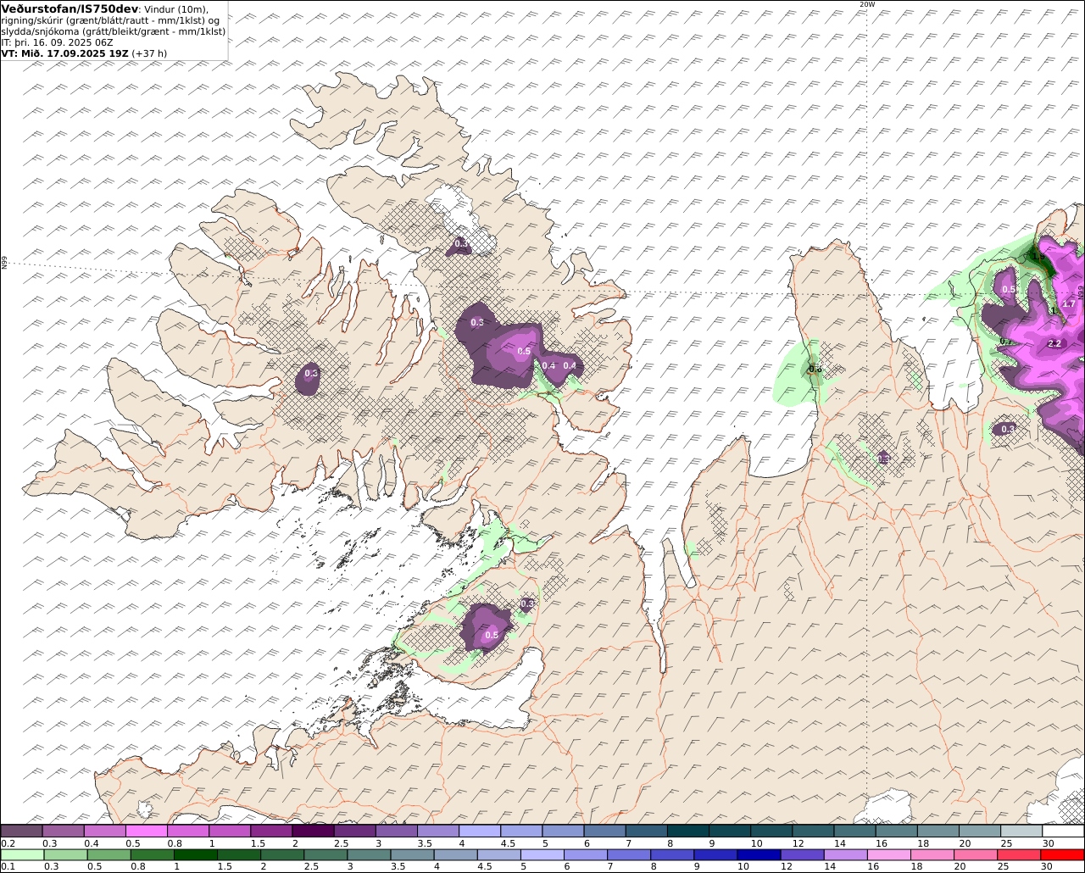The image size is (1085, 873).
Task: Select bottom legend swatch starting at 4
Action: [455, 854]
